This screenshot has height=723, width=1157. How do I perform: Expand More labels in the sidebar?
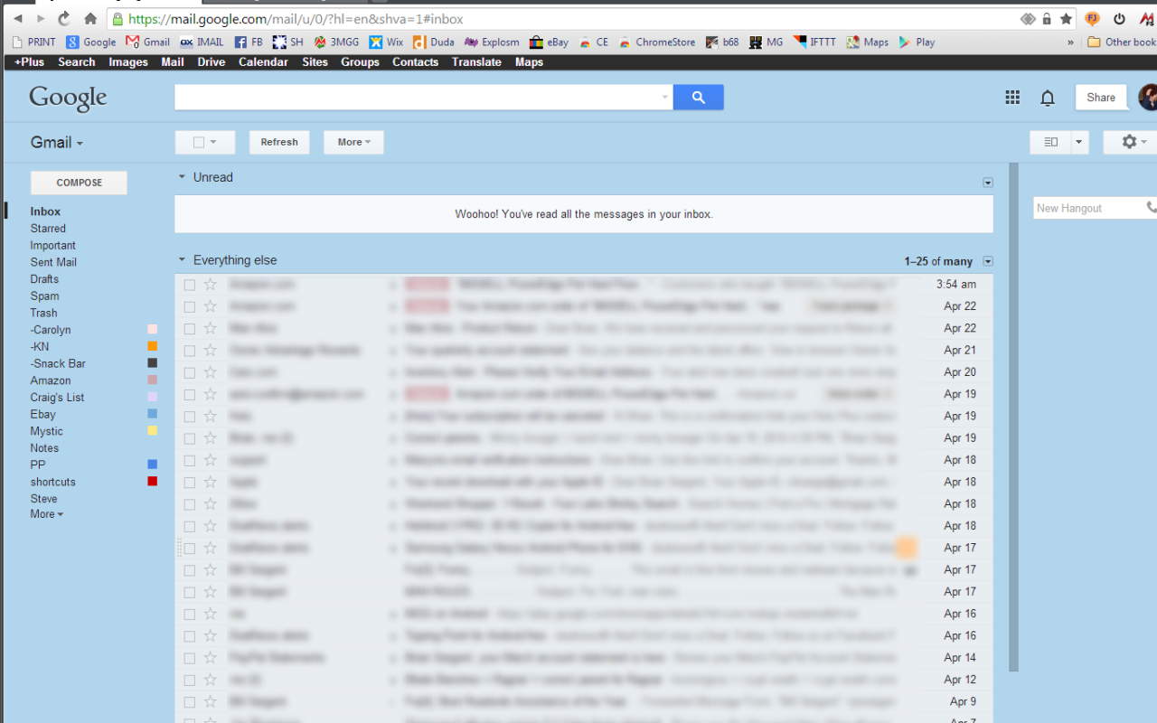point(45,513)
